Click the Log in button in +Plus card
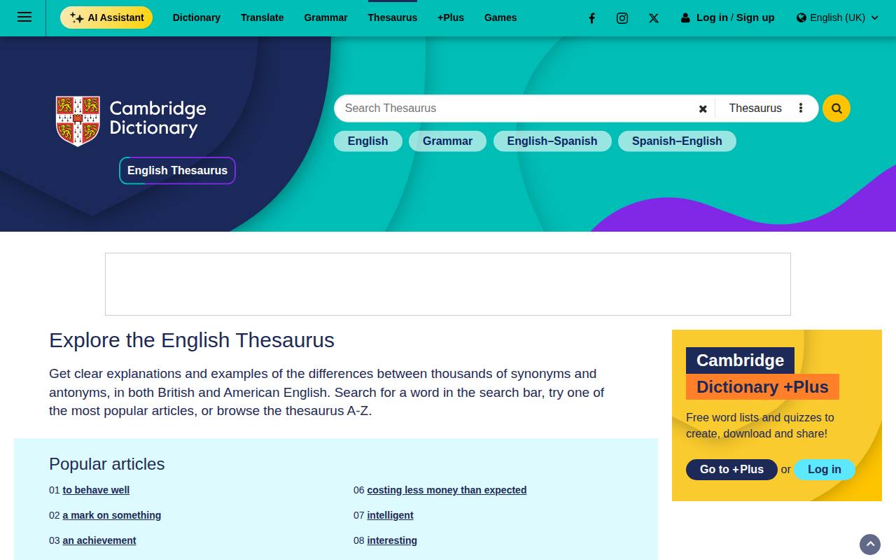896x560 pixels. point(825,470)
